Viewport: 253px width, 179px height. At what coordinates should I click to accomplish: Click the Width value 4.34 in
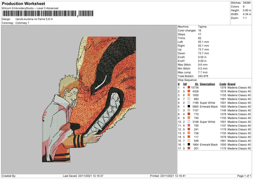click(247, 14)
